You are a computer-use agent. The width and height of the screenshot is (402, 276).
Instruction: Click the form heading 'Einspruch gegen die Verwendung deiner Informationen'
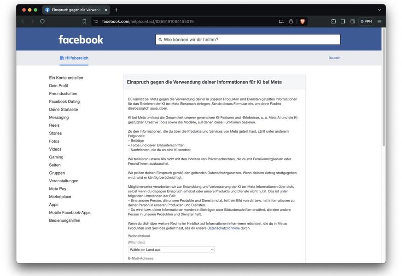point(204,82)
